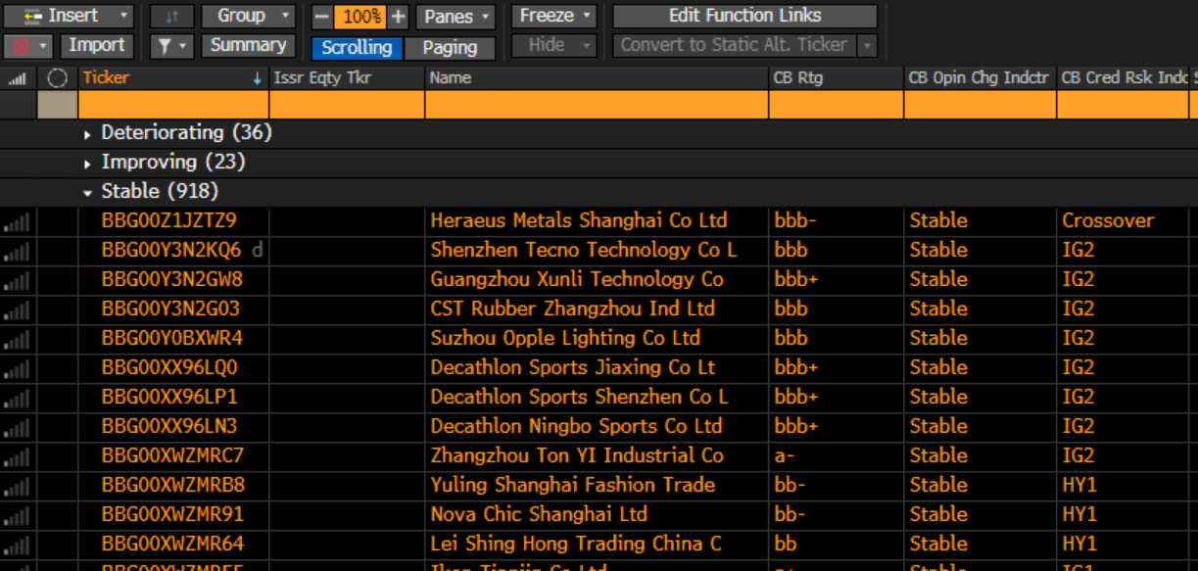
Task: Click CB Cred Rsk Indc column header
Action: (x=1123, y=78)
